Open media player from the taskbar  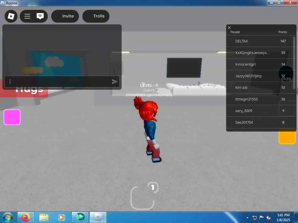click(61, 217)
